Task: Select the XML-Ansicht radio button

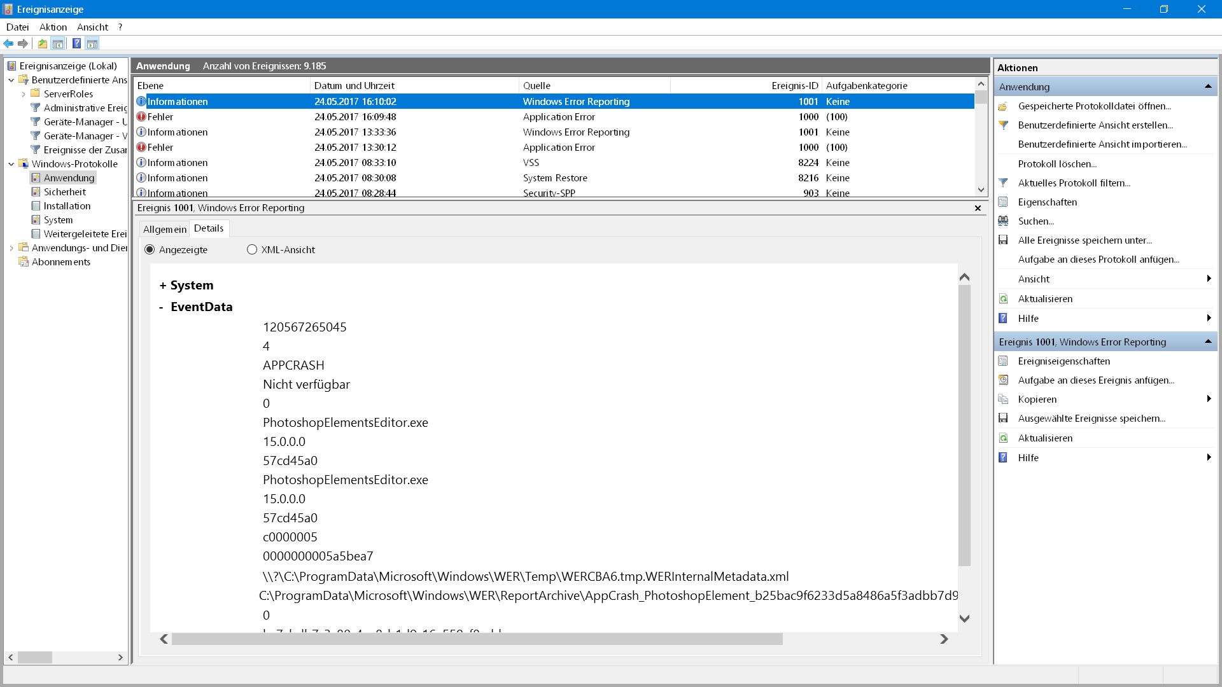Action: pyautogui.click(x=251, y=249)
